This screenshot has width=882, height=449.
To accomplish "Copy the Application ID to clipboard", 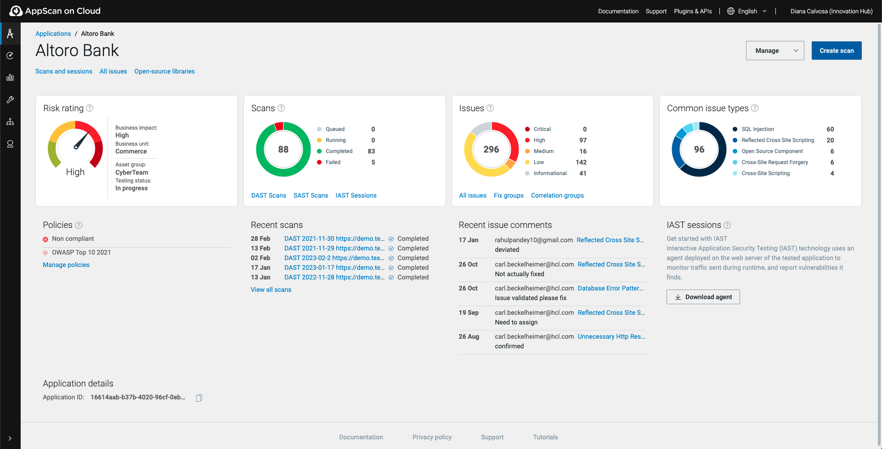I will [199, 398].
